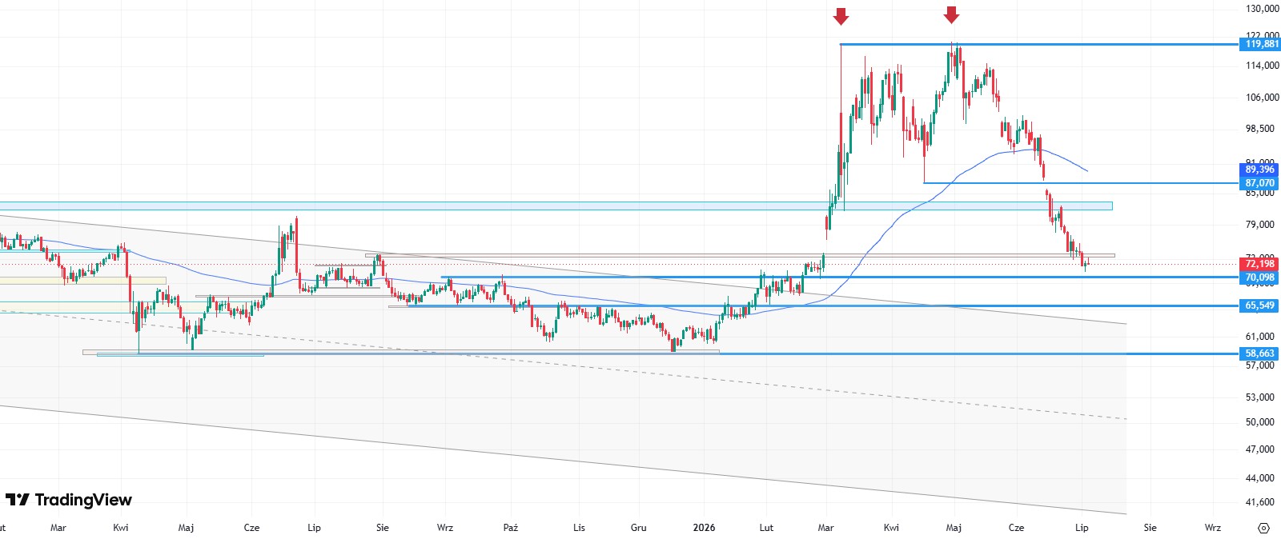Click the 119,881 price label
This screenshot has width=1281, height=539.
point(1260,44)
